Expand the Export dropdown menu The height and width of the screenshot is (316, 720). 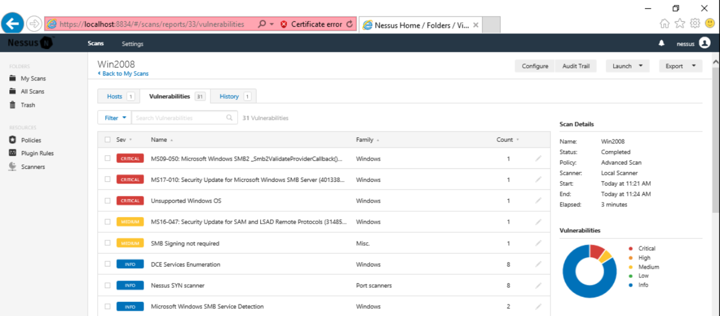680,66
